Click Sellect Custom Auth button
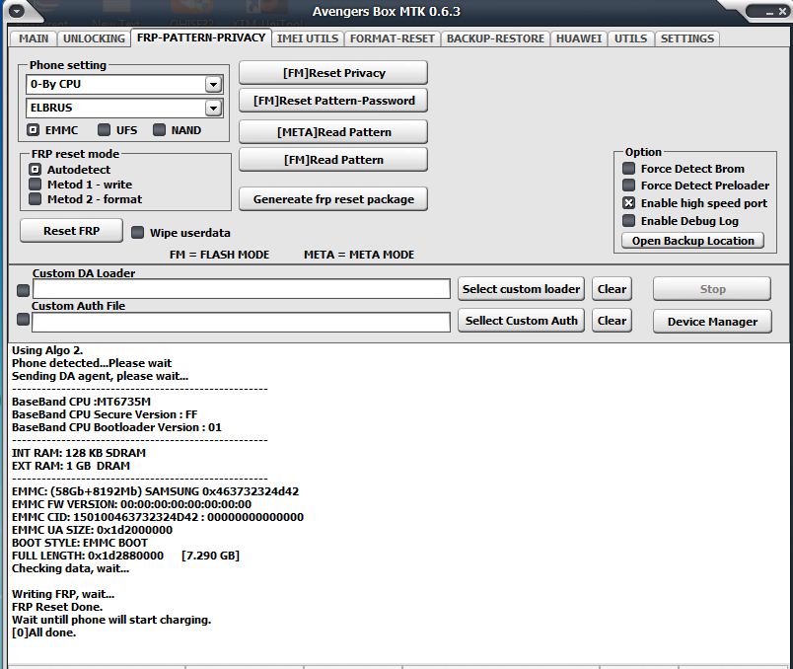The image size is (793, 669). [521, 321]
